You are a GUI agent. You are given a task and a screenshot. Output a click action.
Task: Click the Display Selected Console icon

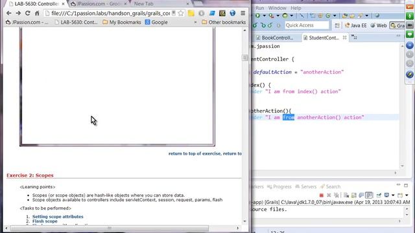tap(386, 195)
